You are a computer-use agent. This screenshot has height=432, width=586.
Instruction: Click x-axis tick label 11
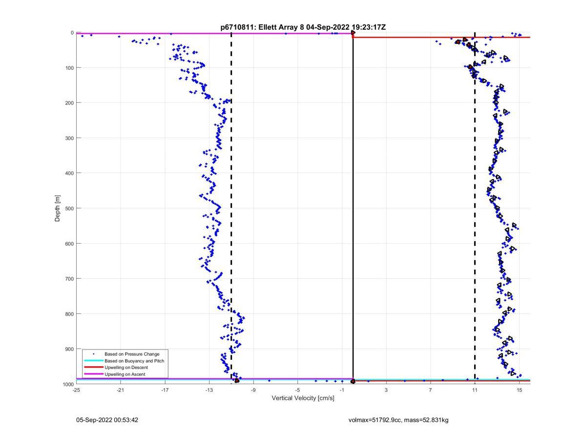coord(475,390)
